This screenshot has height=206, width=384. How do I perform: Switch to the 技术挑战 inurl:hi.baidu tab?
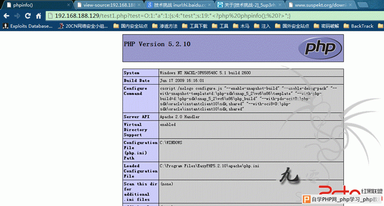[x=180, y=5]
